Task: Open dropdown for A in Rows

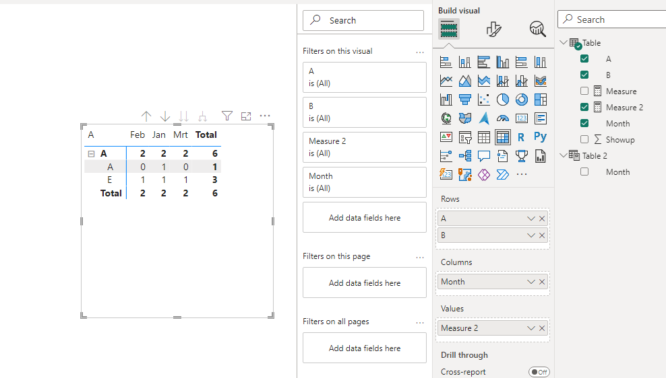Action: point(531,219)
